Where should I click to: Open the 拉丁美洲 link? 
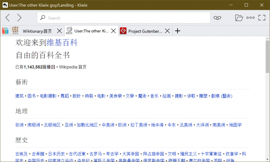point(139,125)
